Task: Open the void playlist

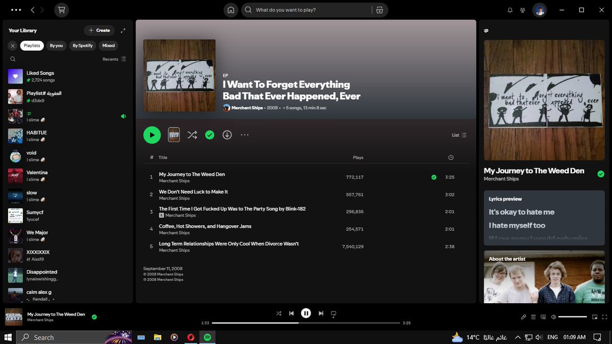Action: pyautogui.click(x=68, y=156)
